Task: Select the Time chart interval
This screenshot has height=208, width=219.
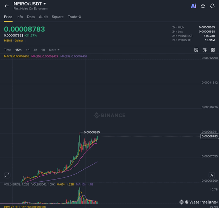Action: [x=7, y=50]
